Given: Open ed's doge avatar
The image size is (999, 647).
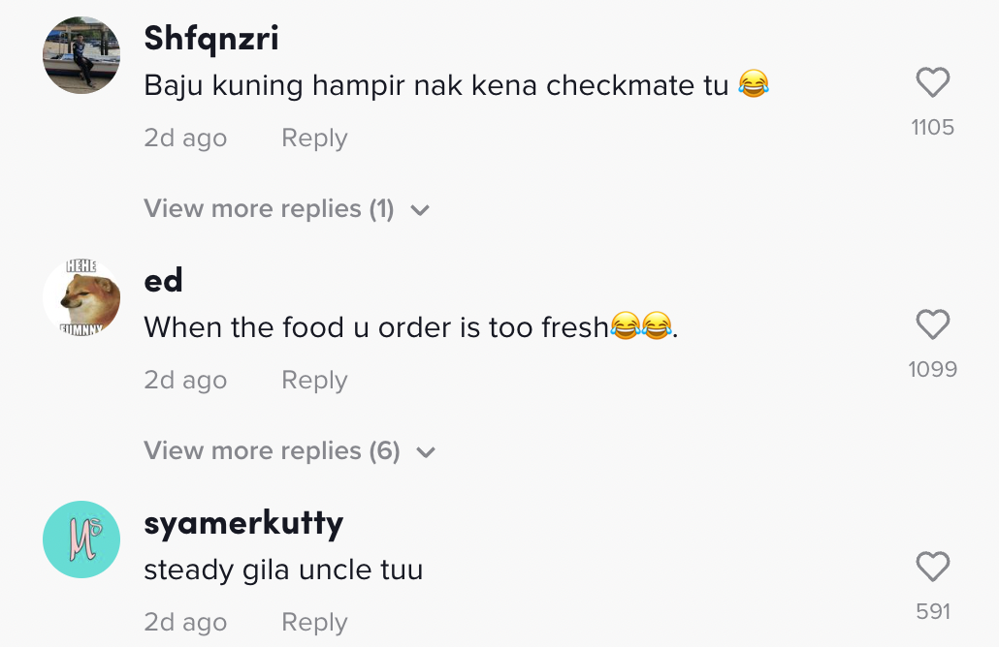Looking at the screenshot, I should point(81,297).
